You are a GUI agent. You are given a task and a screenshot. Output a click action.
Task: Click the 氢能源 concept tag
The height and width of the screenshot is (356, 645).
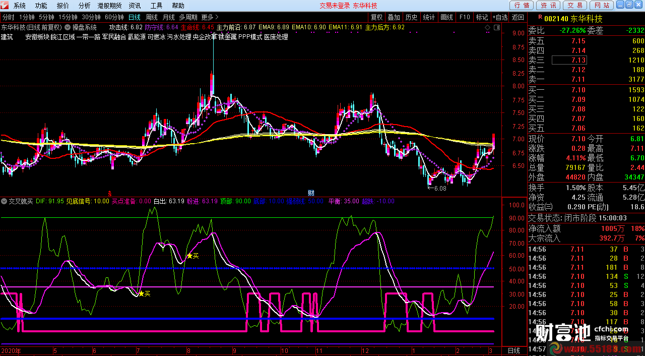[136, 37]
